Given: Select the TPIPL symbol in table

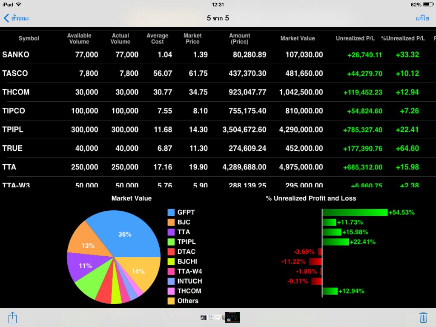Looking at the screenshot, I should tap(13, 129).
